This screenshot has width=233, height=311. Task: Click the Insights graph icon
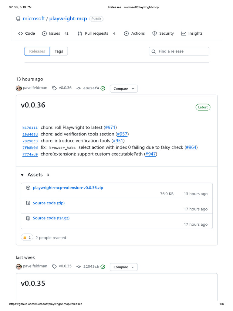tap(184, 33)
